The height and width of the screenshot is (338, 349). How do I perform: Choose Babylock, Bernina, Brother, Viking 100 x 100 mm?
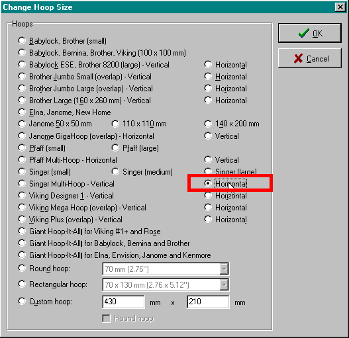(x=102, y=53)
